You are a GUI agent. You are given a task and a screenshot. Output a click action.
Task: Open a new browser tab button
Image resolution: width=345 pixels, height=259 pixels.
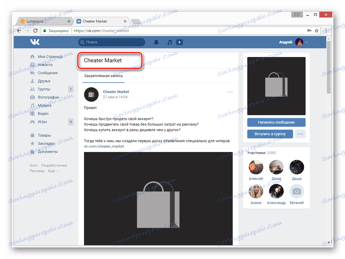[x=136, y=21]
